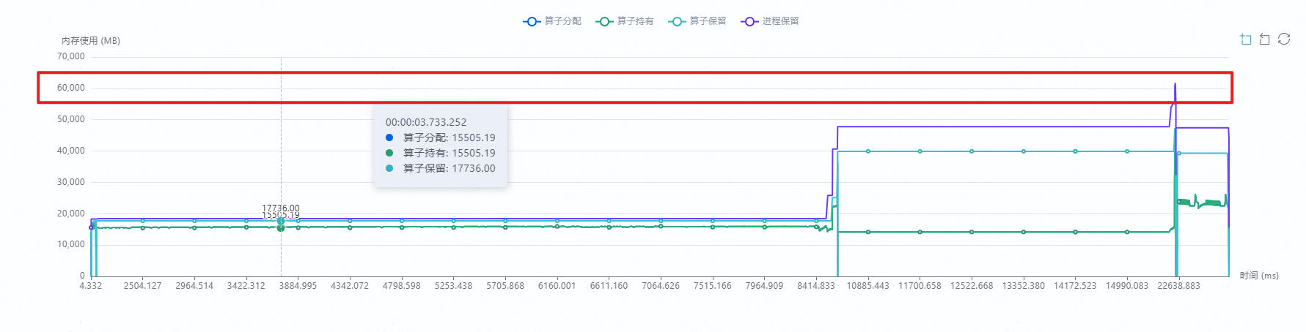
Task: Click the 4342.072 x-axis label
Action: tap(350, 286)
